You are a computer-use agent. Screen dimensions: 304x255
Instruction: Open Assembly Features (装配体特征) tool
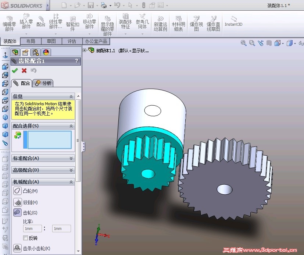(x=125, y=21)
